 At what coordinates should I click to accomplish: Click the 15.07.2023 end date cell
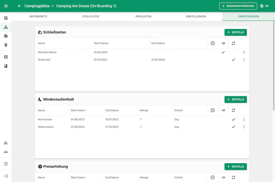pyautogui.click(x=112, y=120)
